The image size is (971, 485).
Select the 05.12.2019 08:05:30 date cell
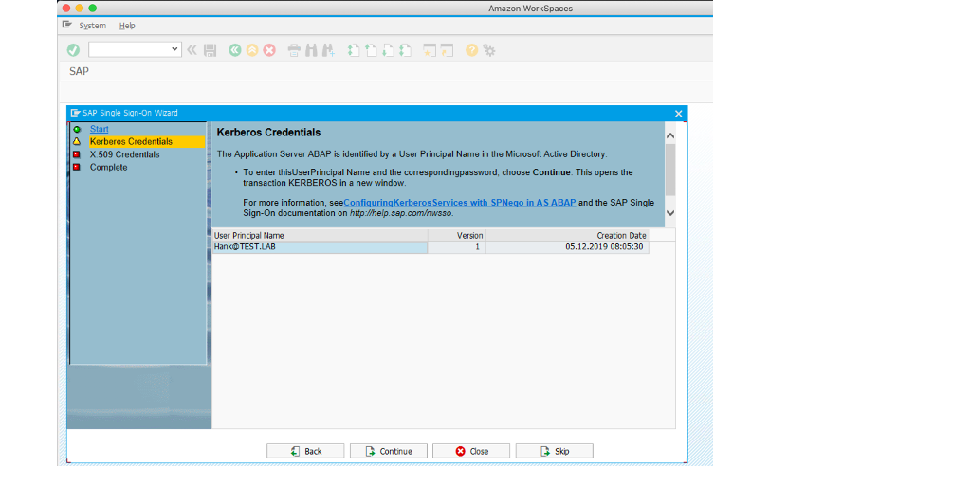[x=567, y=247]
